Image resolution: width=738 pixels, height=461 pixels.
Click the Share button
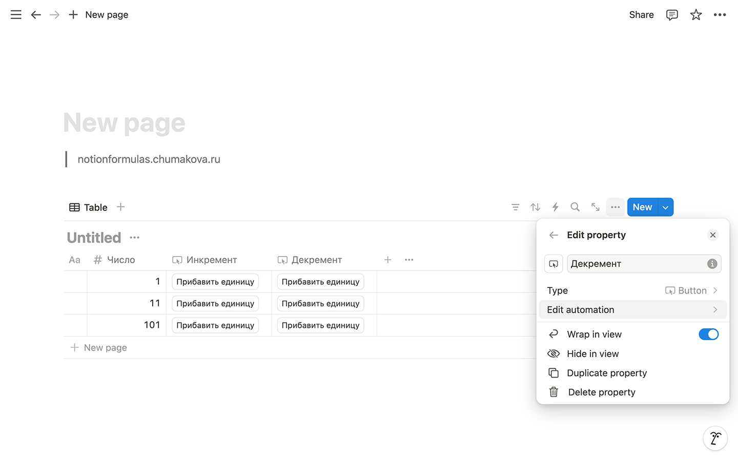point(641,15)
